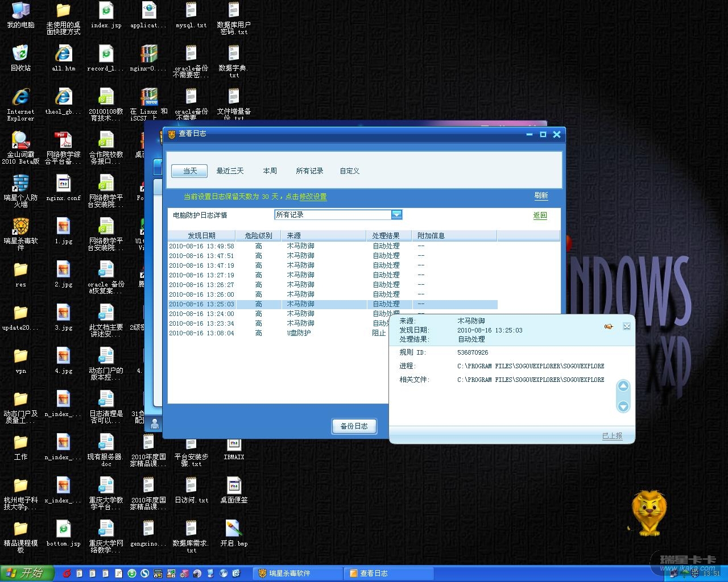
Task: Select the log row dated 13:26:00
Action: click(x=333, y=294)
